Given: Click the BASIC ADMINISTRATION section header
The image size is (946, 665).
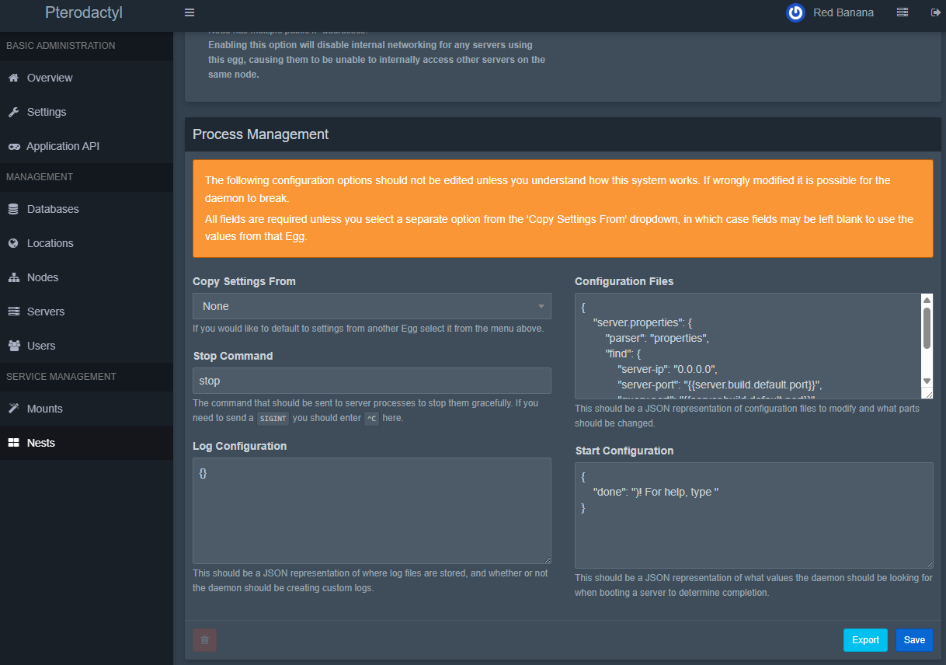Looking at the screenshot, I should (x=61, y=46).
